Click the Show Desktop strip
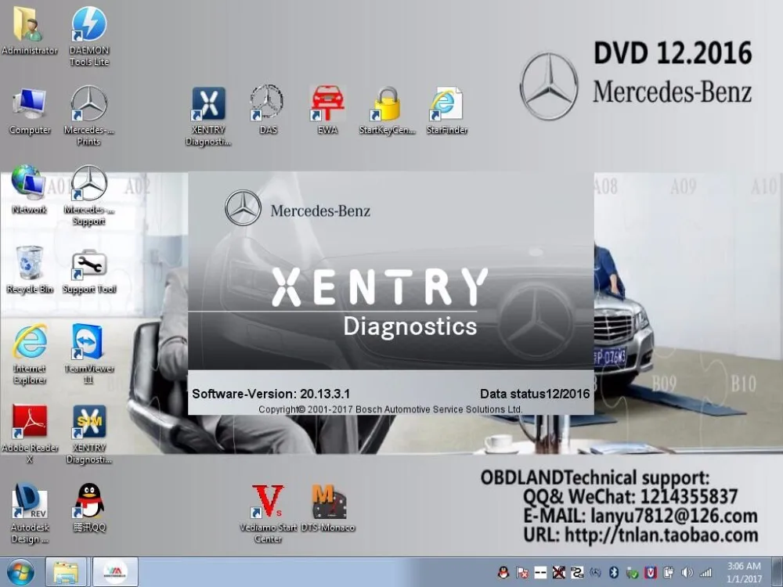This screenshot has width=783, height=587. pos(777,573)
